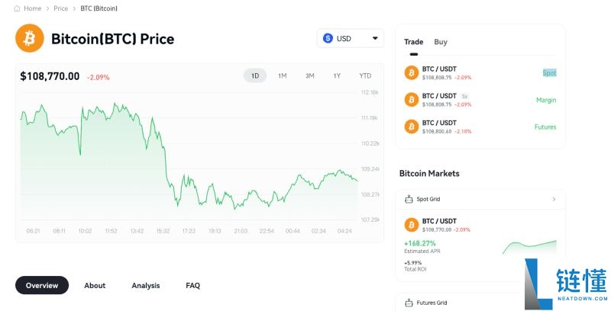Click the Spot Grid robot icon
The image size is (611, 311).
click(408, 199)
